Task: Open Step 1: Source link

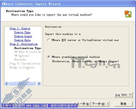Action: tap(20, 29)
